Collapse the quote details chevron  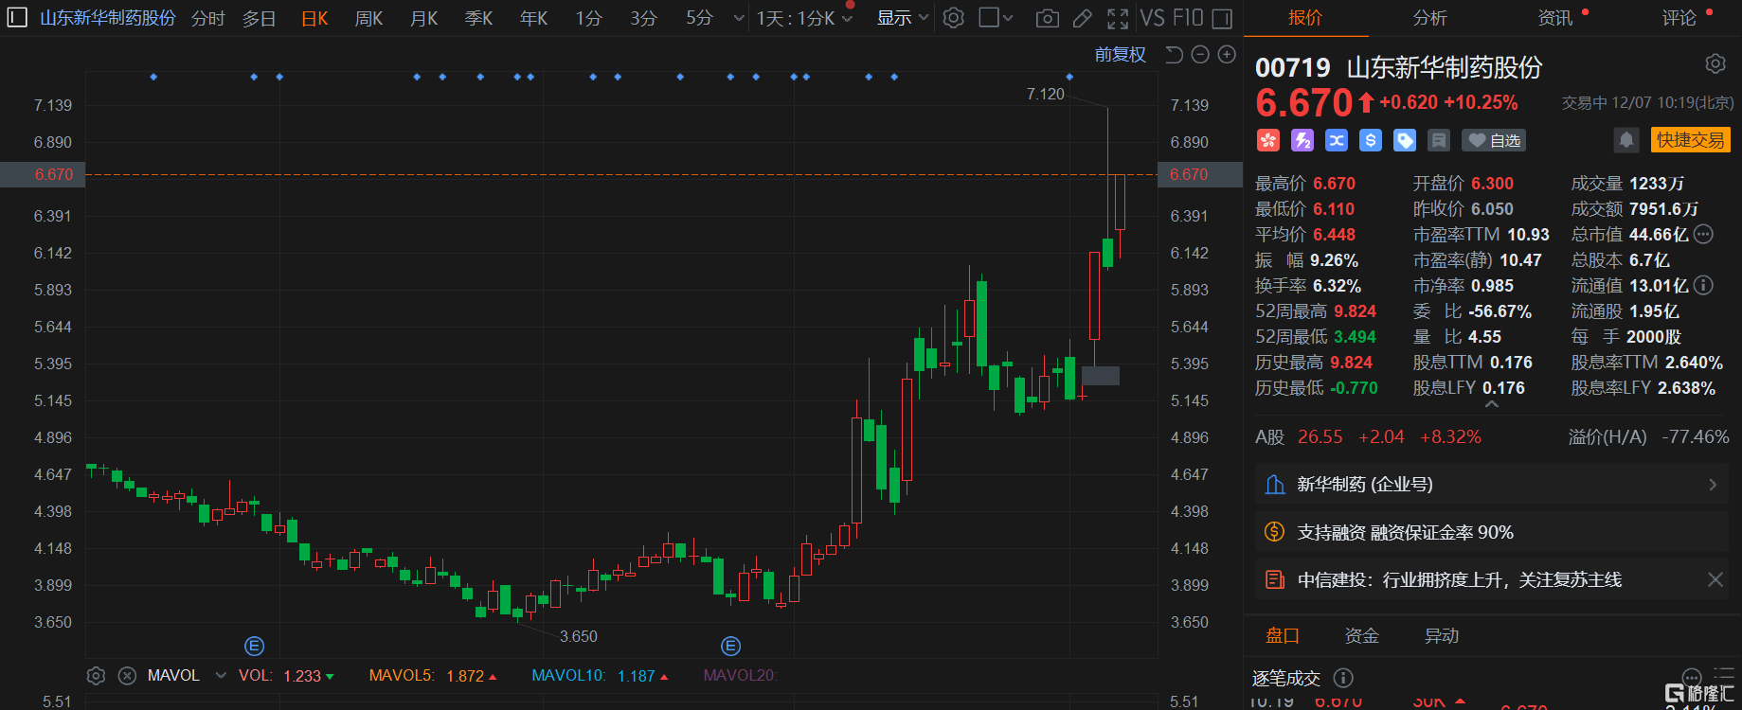[x=1492, y=404]
